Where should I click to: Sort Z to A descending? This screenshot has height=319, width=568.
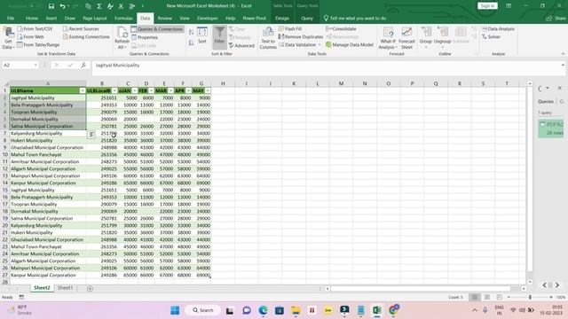[x=192, y=43]
